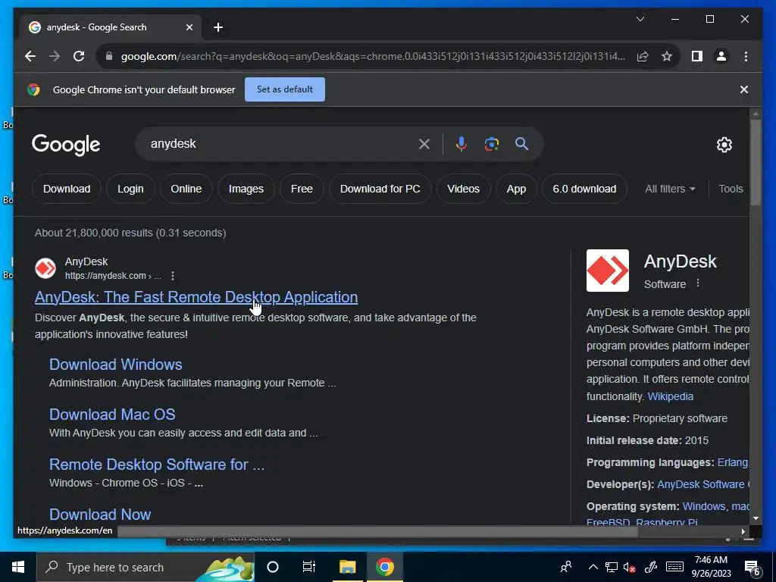
Task: Expand the All filters dropdown
Action: [670, 189]
